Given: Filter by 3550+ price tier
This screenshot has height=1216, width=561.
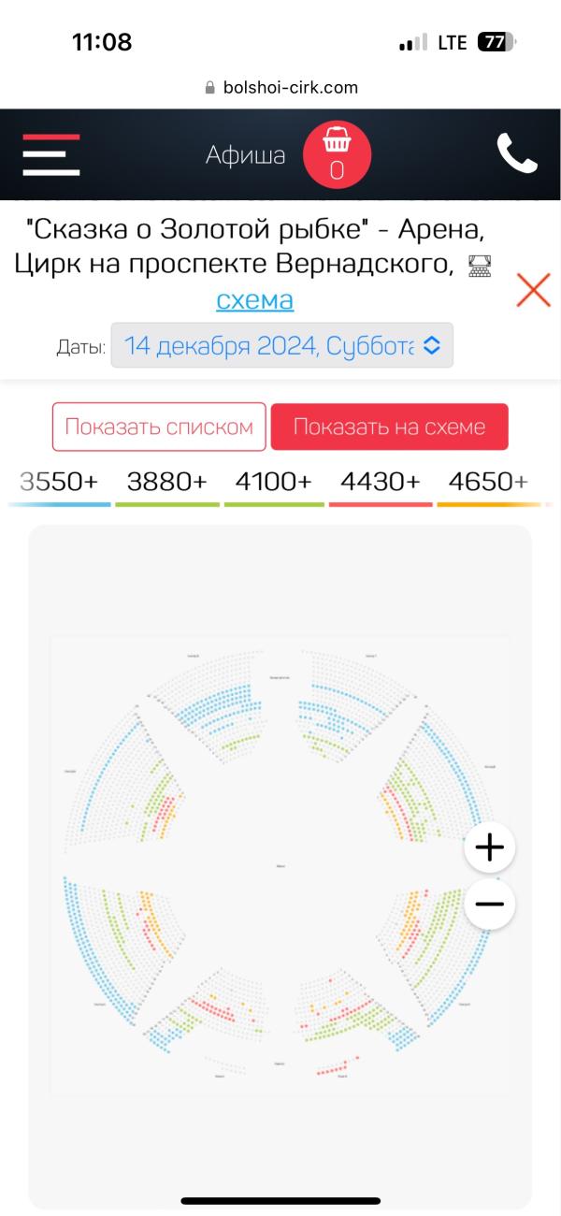Looking at the screenshot, I should pos(59,483).
